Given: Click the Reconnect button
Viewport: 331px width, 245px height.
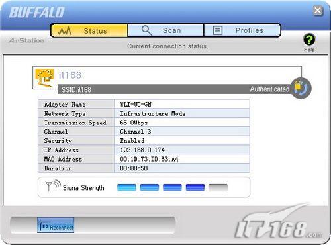Looking at the screenshot, I should [x=56, y=225].
